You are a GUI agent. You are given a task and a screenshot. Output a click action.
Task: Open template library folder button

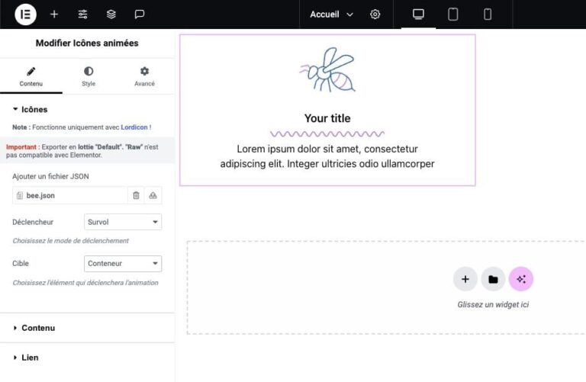coord(493,279)
